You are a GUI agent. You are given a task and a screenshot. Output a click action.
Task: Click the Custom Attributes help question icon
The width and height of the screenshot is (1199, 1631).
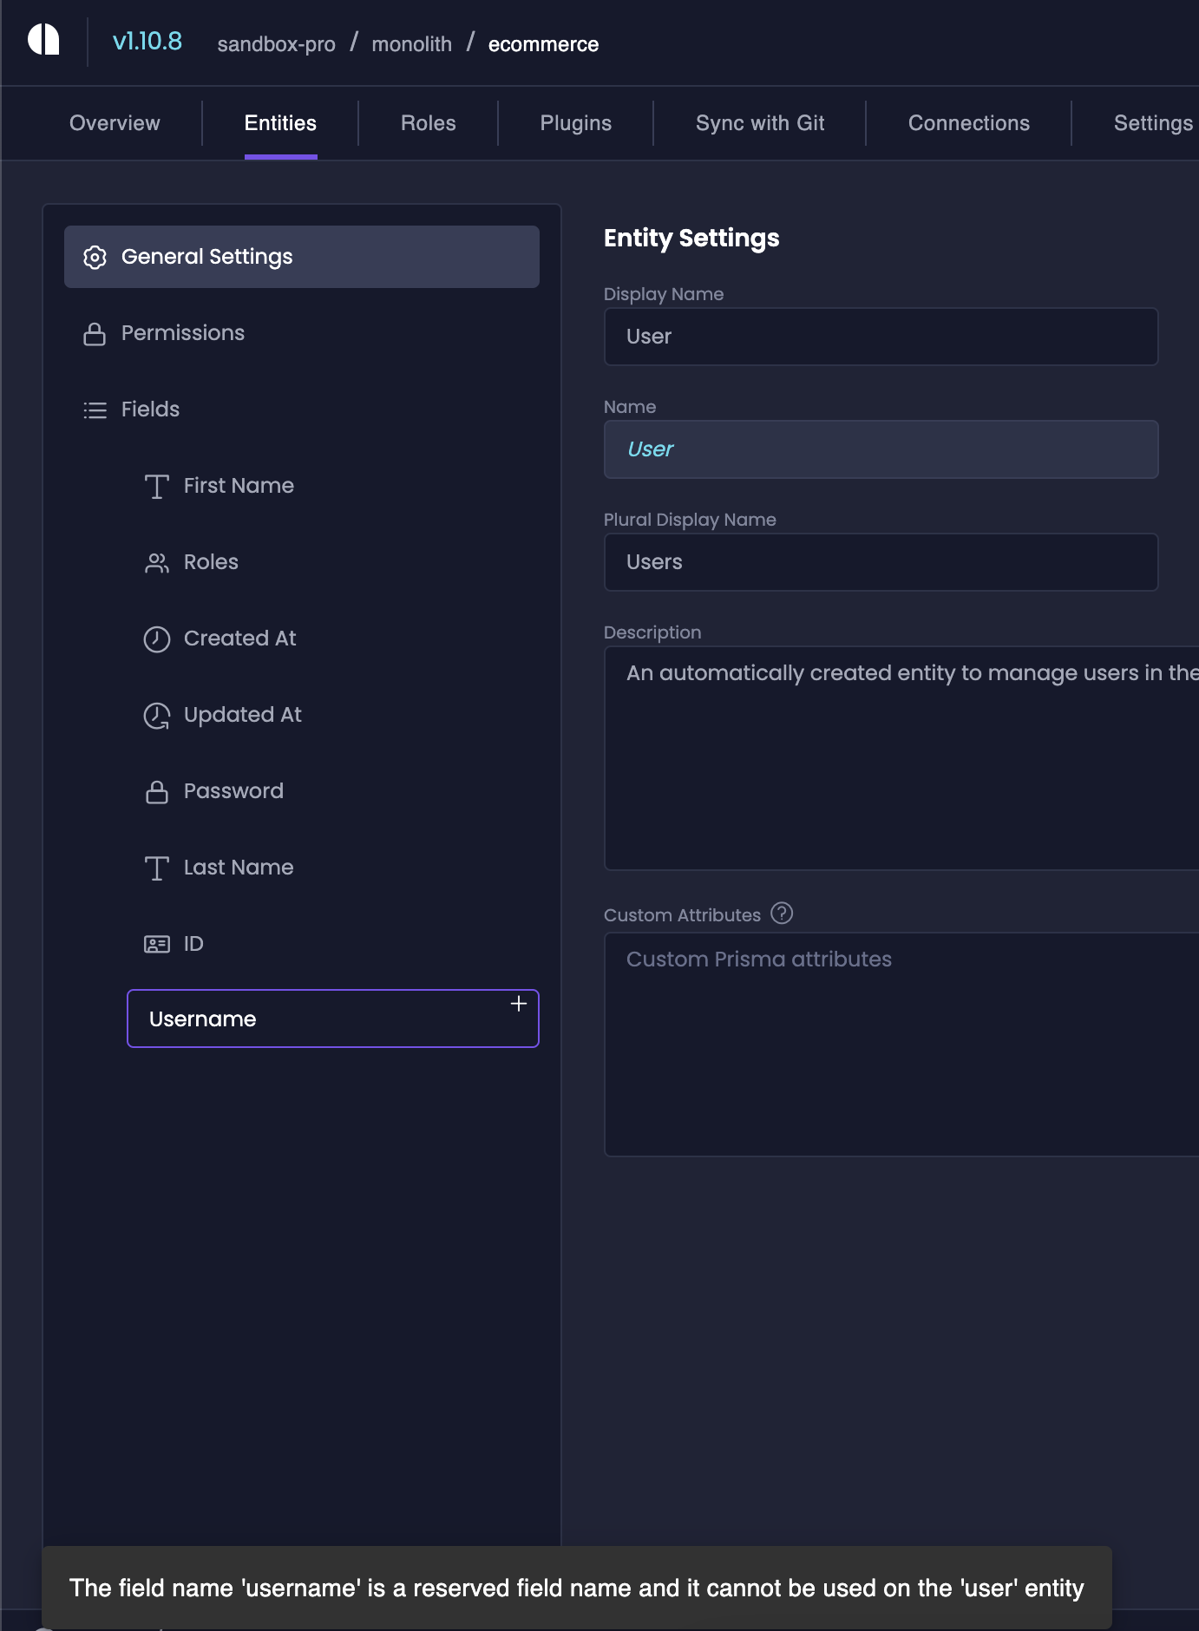pyautogui.click(x=782, y=914)
